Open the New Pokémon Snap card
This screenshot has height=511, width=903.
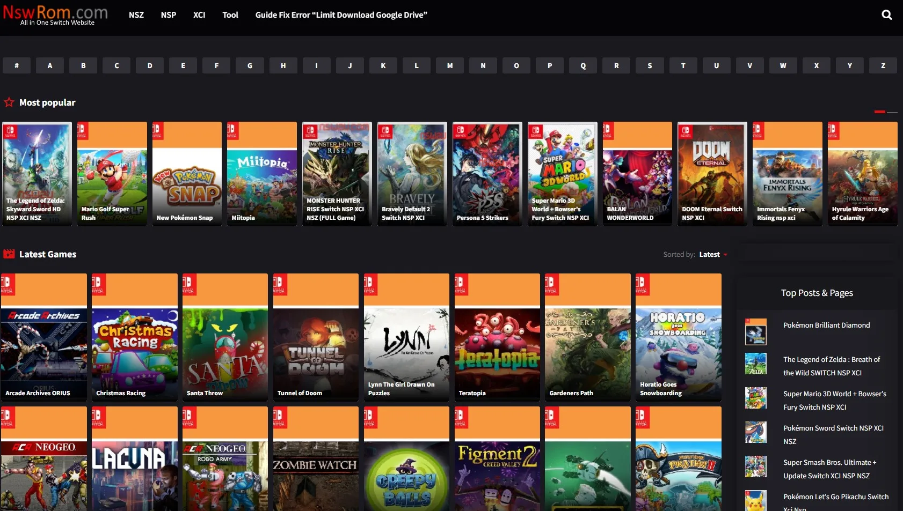click(187, 174)
